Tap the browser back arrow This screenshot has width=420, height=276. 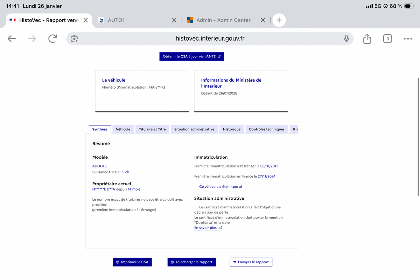click(12, 39)
